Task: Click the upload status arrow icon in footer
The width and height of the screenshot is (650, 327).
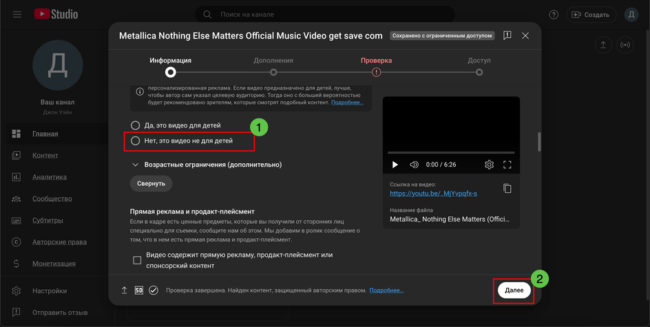Action: 124,290
